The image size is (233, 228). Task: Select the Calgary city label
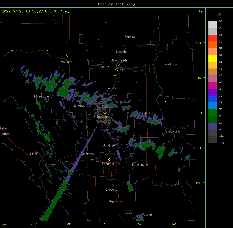pos(108,163)
